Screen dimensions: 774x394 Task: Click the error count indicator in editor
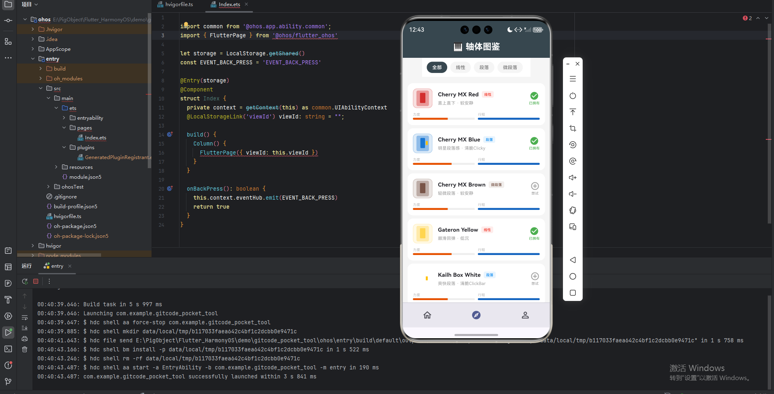(747, 18)
